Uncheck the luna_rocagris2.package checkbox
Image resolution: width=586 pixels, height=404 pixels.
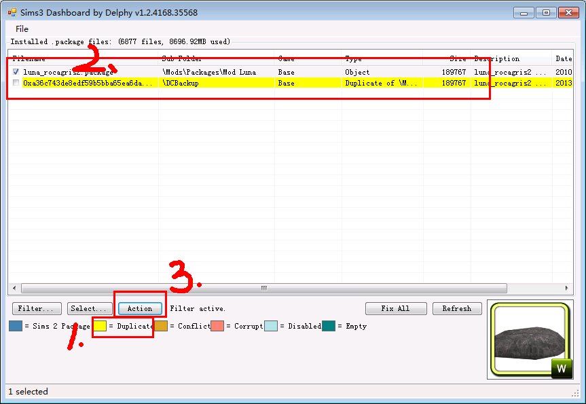[x=16, y=72]
